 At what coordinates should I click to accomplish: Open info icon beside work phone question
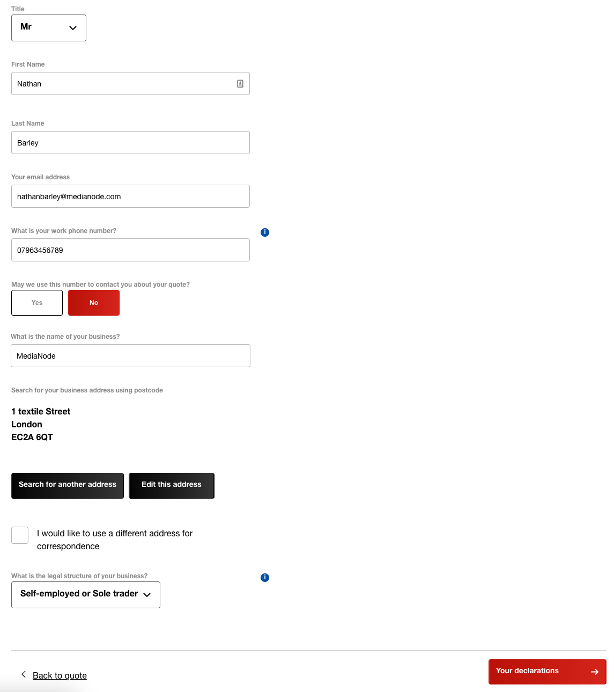(x=265, y=232)
